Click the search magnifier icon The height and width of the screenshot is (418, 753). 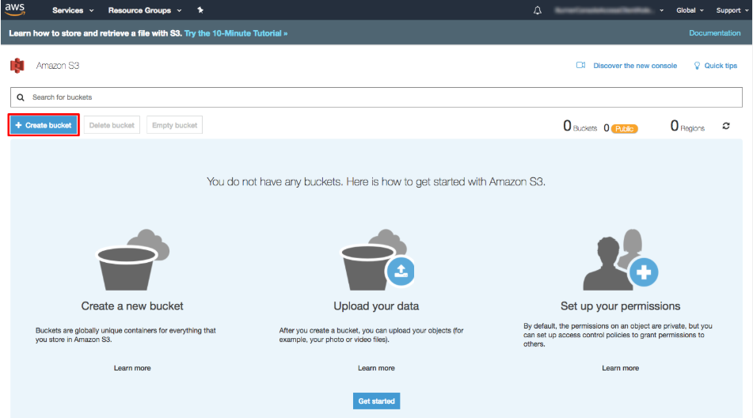coord(21,97)
